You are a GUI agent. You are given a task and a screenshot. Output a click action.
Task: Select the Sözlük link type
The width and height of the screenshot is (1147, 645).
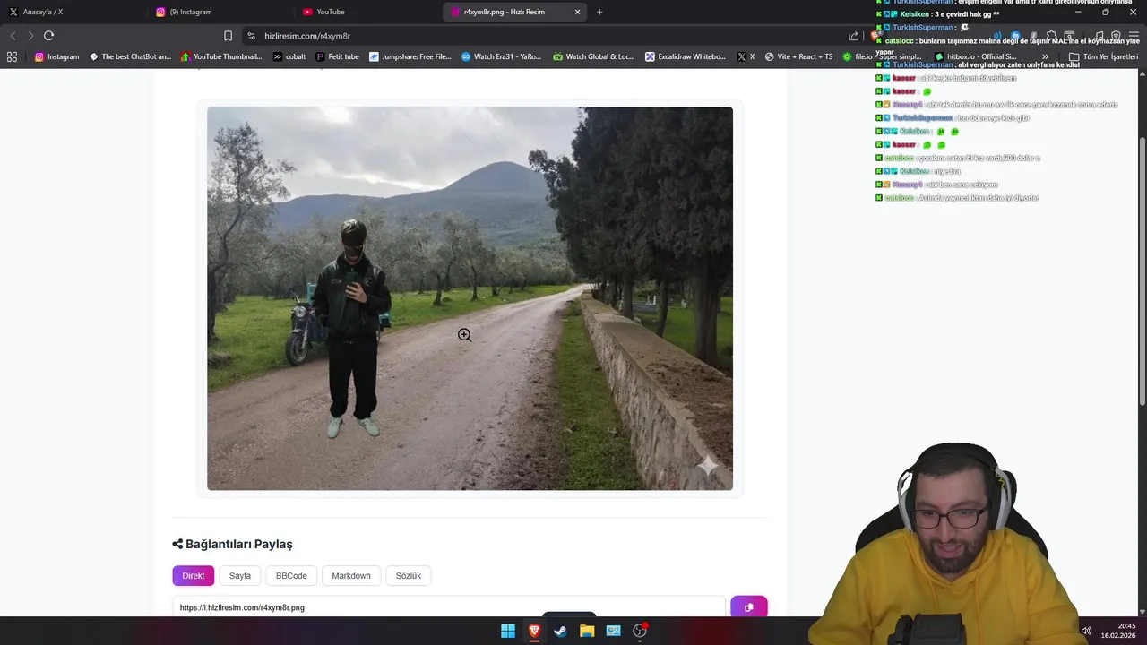point(409,575)
